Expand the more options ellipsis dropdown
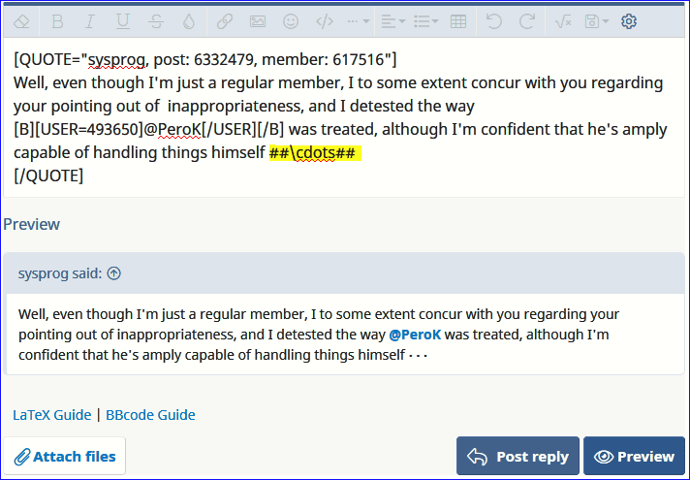The image size is (690, 480). coord(357,21)
